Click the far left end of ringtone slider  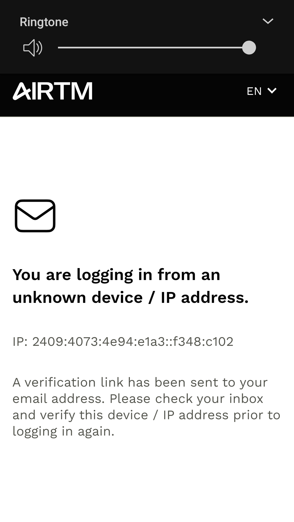pyautogui.click(x=59, y=48)
